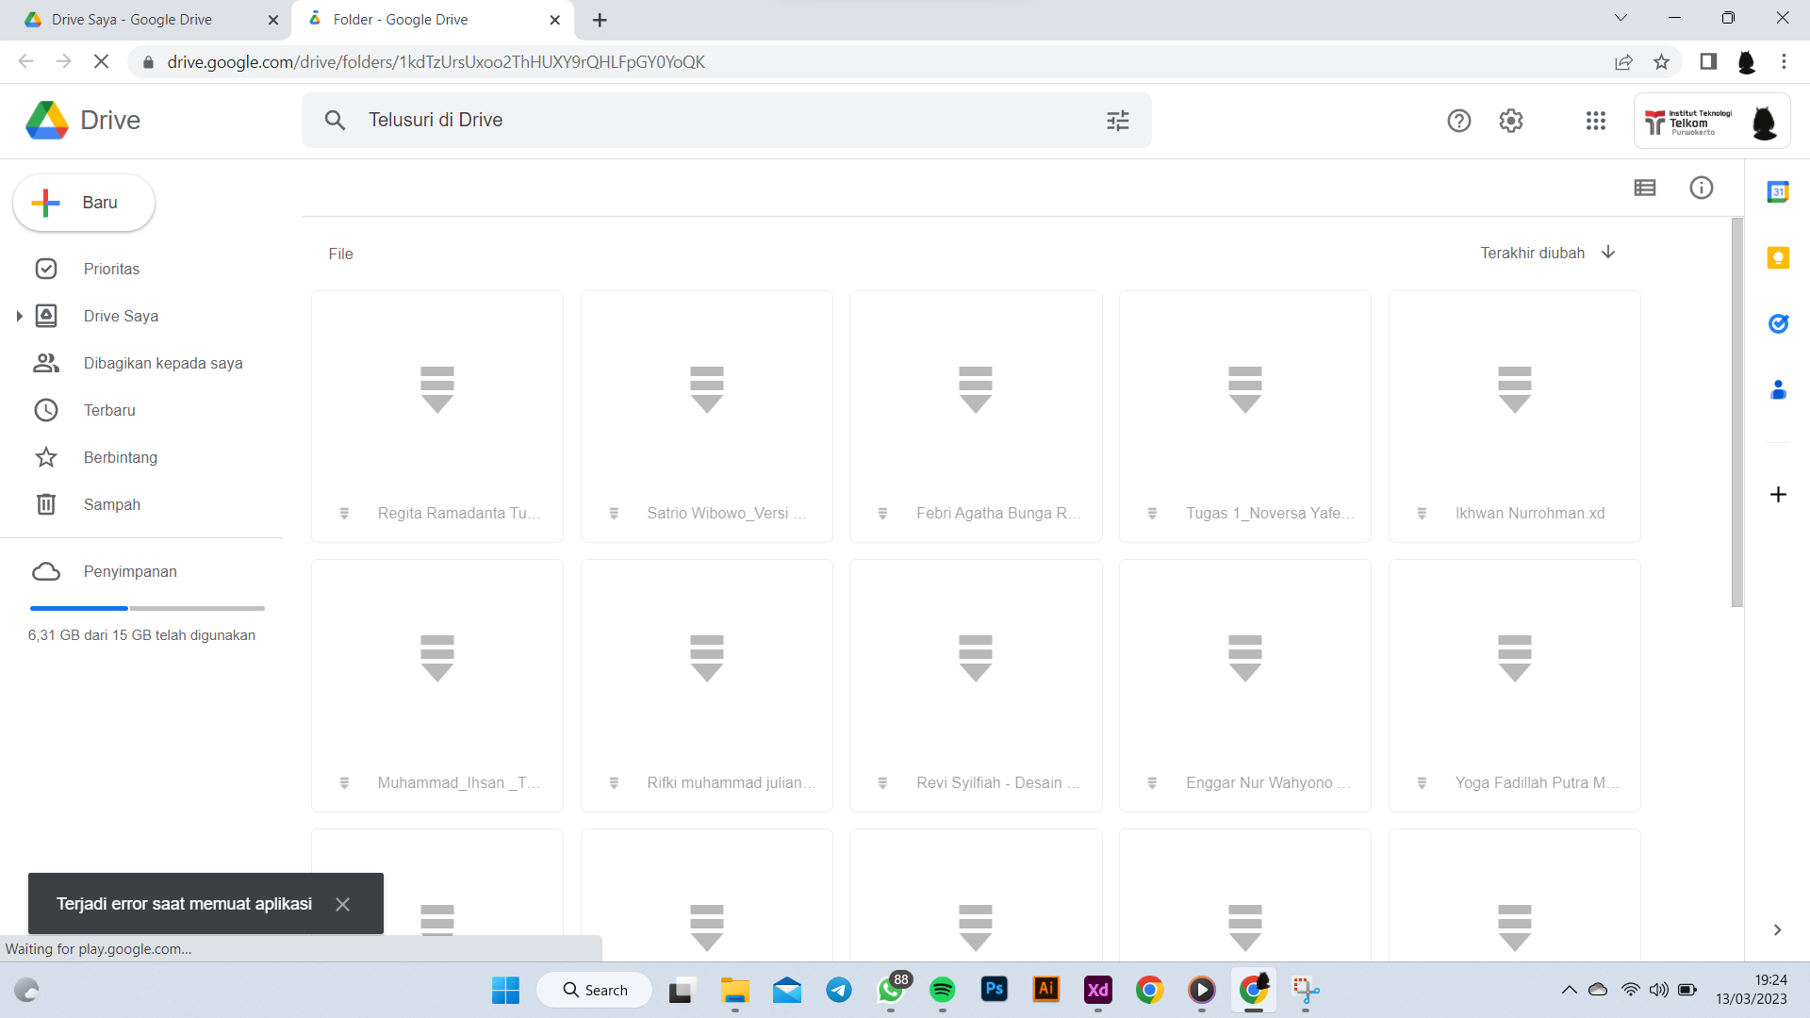The width and height of the screenshot is (1810, 1018).
Task: Click the storage usage progress bar
Action: pyautogui.click(x=145, y=608)
